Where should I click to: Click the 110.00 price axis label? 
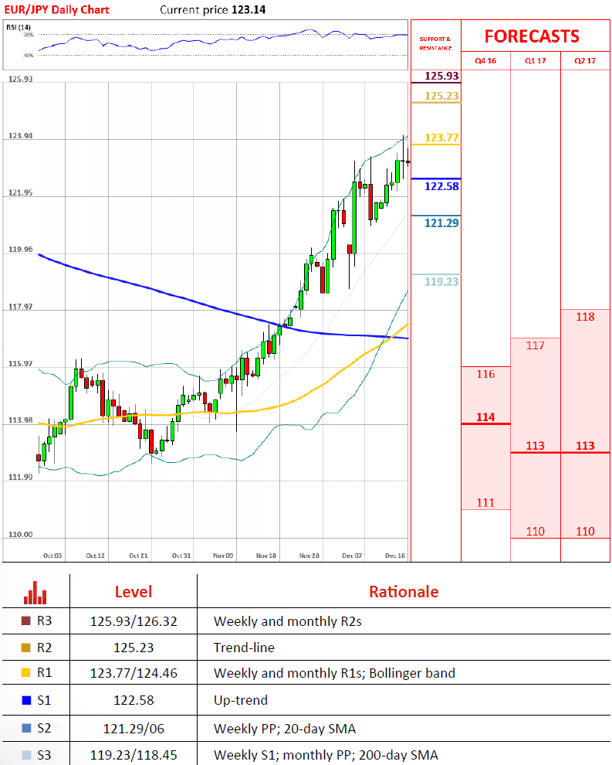click(x=21, y=534)
